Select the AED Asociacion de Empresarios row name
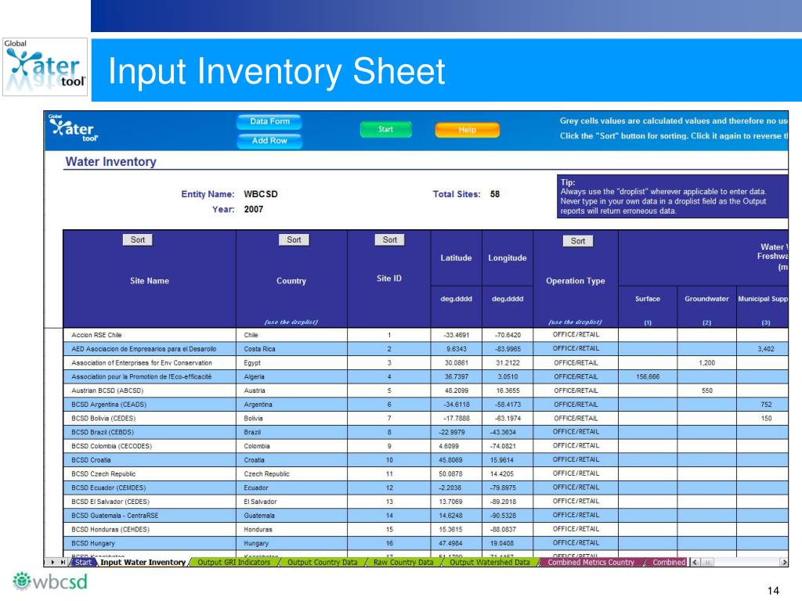Image resolution: width=802 pixels, height=601 pixels. coord(150,349)
